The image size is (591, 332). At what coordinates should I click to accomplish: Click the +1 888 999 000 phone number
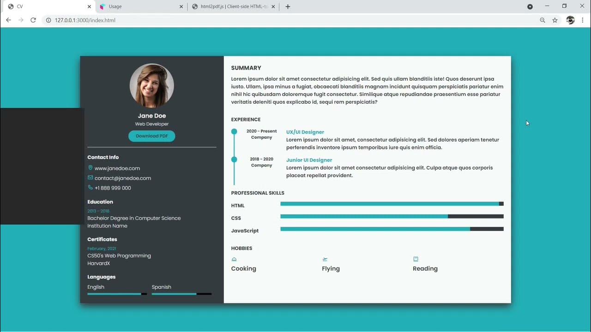113,188
